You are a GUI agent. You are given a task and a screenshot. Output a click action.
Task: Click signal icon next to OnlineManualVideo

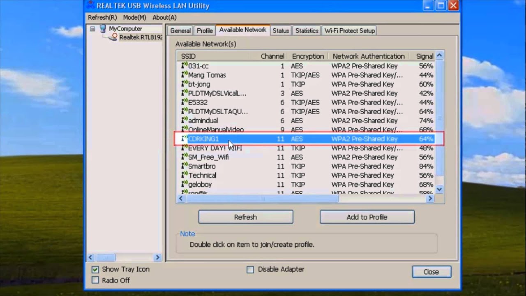click(185, 129)
